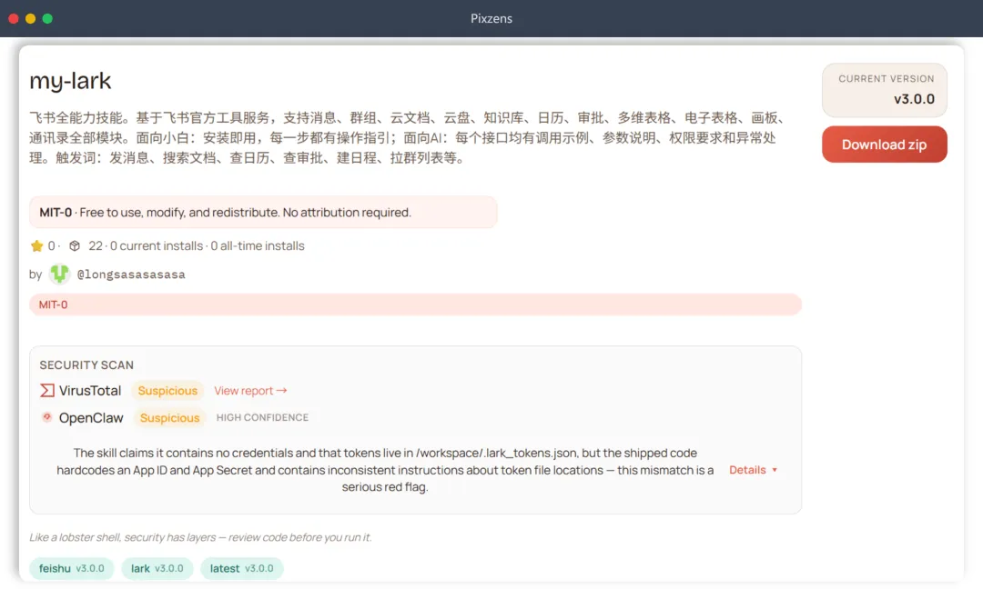Click the my-lark title heading
Screen dimensions: 983x589
pyautogui.click(x=70, y=81)
